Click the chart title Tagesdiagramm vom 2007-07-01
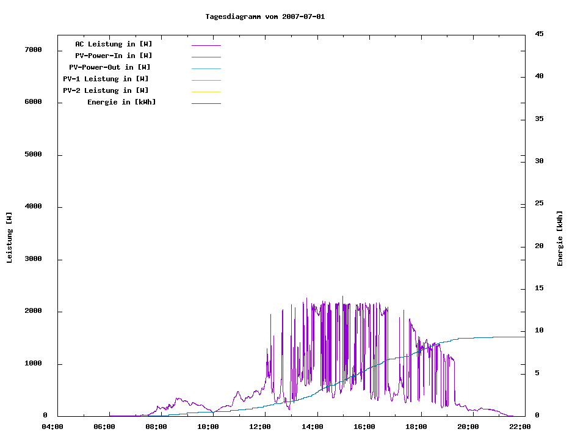Screen dimensions: 586x440 tap(265, 16)
